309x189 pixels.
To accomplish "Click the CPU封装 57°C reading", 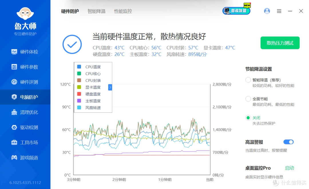I will point(182,48).
